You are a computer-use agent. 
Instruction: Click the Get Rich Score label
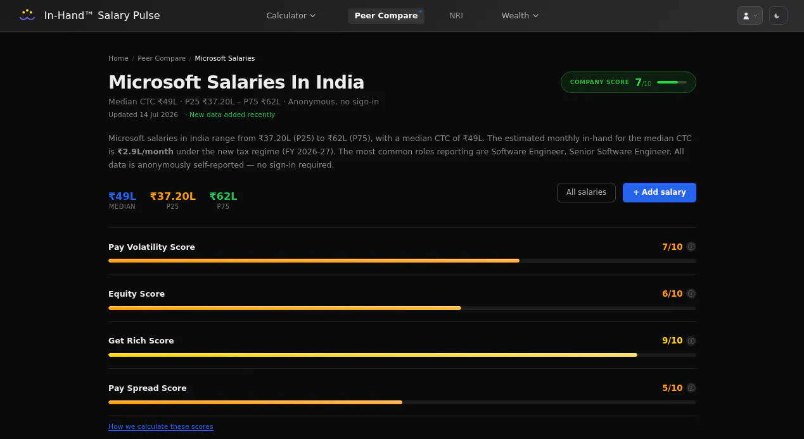(141, 340)
